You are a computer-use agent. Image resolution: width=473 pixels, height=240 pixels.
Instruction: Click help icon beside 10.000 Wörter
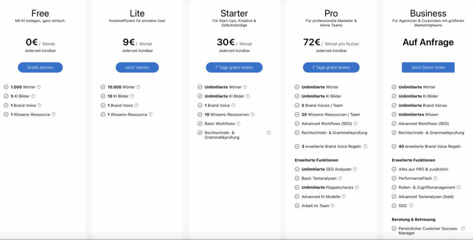tap(138, 87)
